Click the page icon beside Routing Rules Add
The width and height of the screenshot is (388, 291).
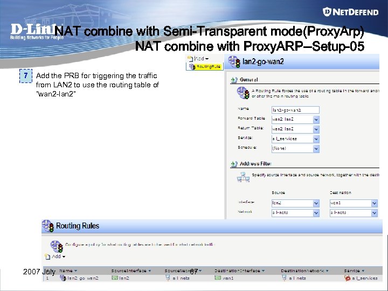coord(47,257)
